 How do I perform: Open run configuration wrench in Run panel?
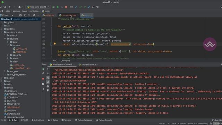43,73
